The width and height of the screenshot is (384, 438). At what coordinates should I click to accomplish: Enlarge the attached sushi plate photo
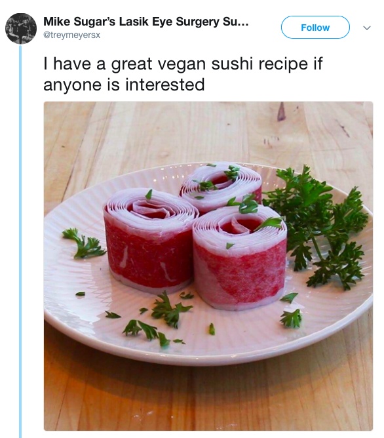click(208, 266)
